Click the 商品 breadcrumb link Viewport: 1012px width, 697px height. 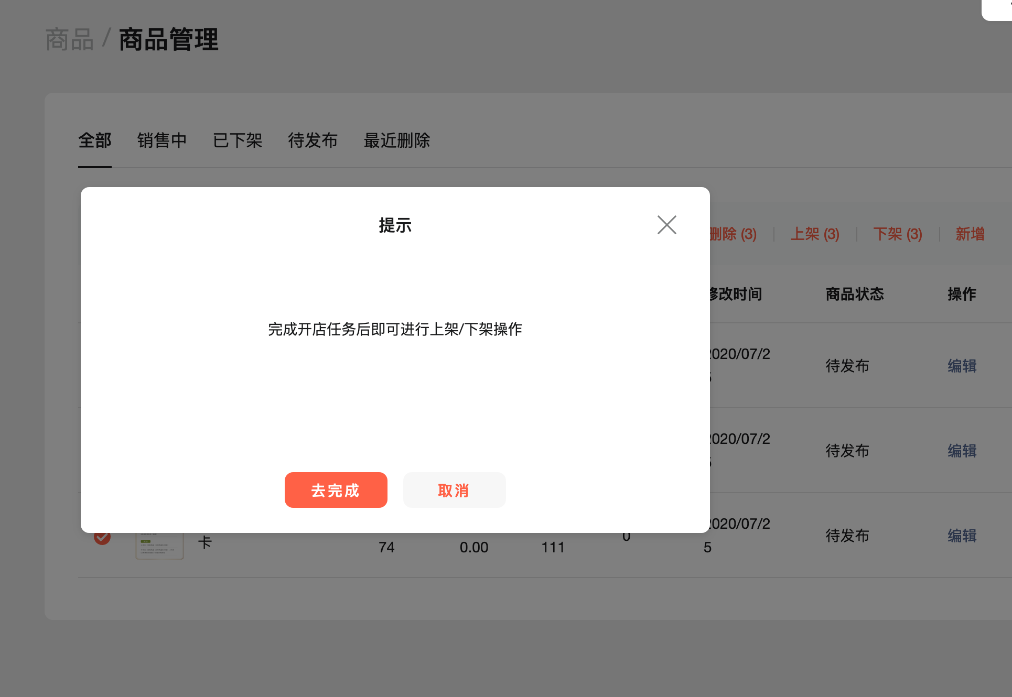pyautogui.click(x=69, y=40)
